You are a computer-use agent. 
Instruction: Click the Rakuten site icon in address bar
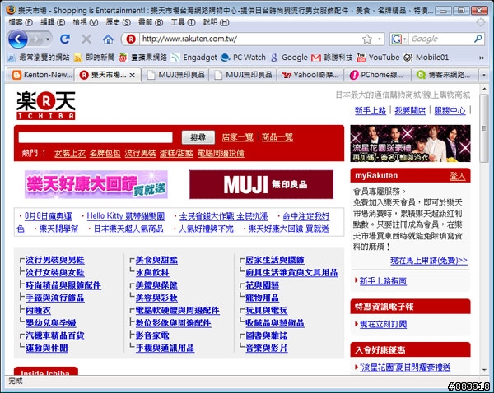[131, 39]
